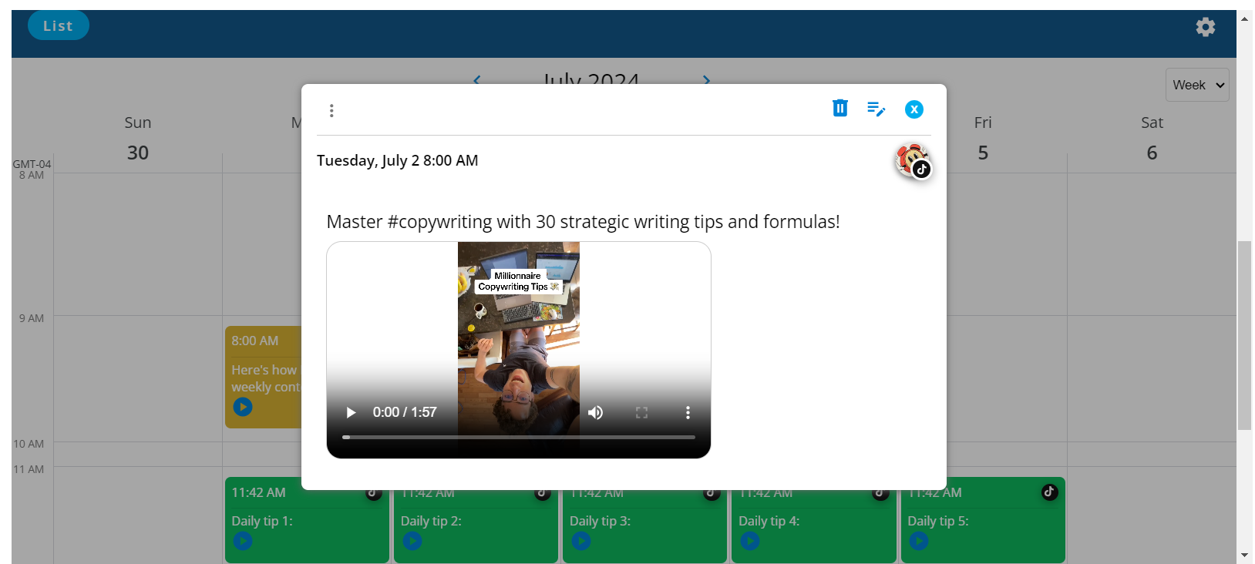Image resolution: width=1255 pixels, height=564 pixels.
Task: Expand the Week view dropdown
Action: coord(1196,86)
